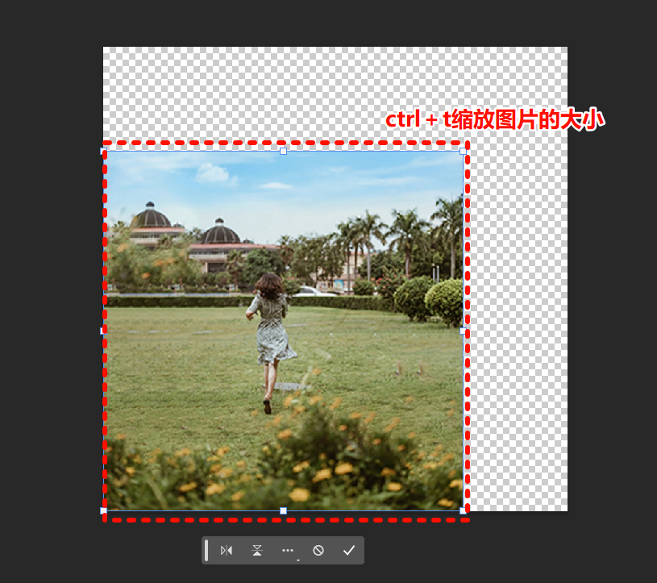Click the left-middle anchor handle
Screen dimensions: 657x583
(104, 330)
